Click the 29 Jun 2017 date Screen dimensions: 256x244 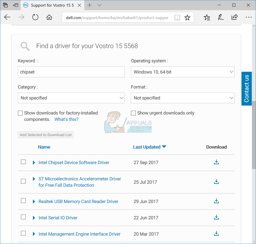pos(146,202)
